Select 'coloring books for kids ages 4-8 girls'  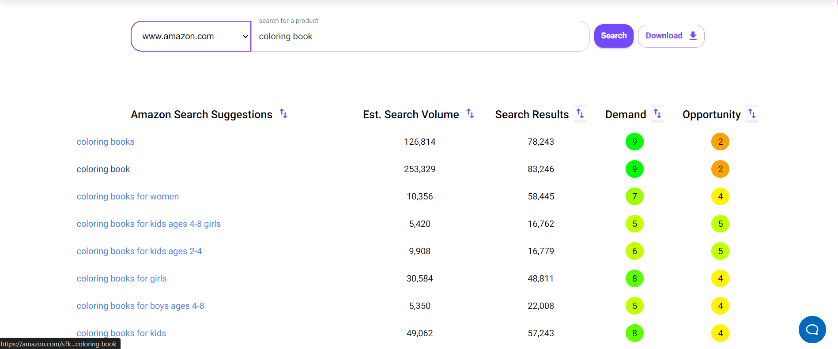(148, 224)
